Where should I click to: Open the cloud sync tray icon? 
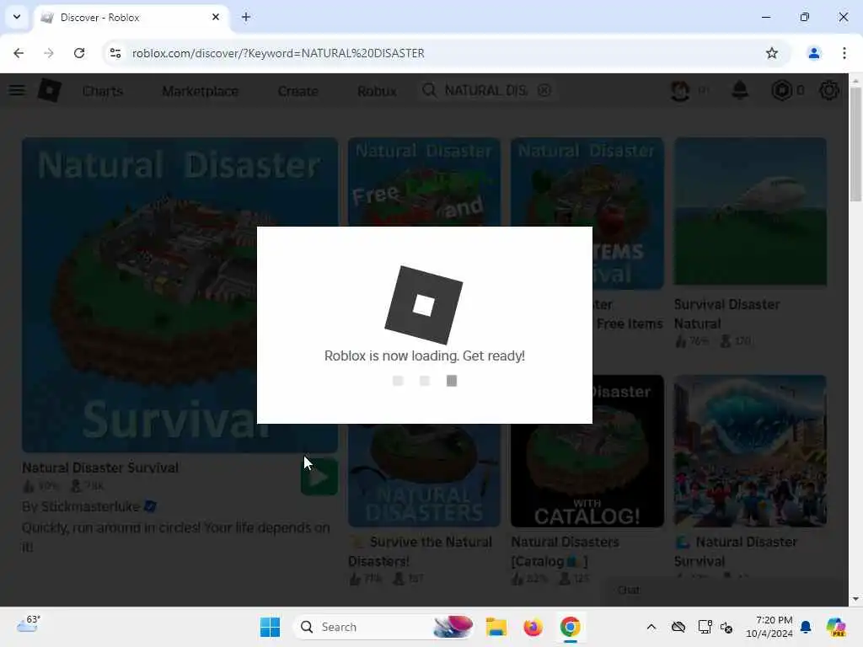tap(678, 627)
